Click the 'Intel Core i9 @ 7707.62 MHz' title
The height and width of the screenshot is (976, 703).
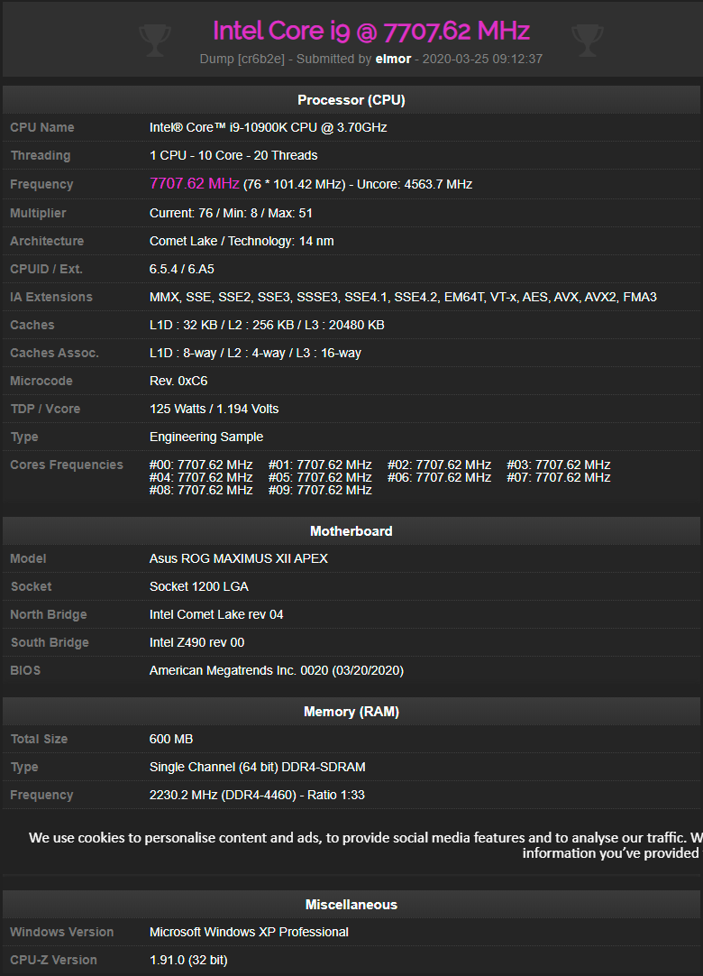[371, 31]
